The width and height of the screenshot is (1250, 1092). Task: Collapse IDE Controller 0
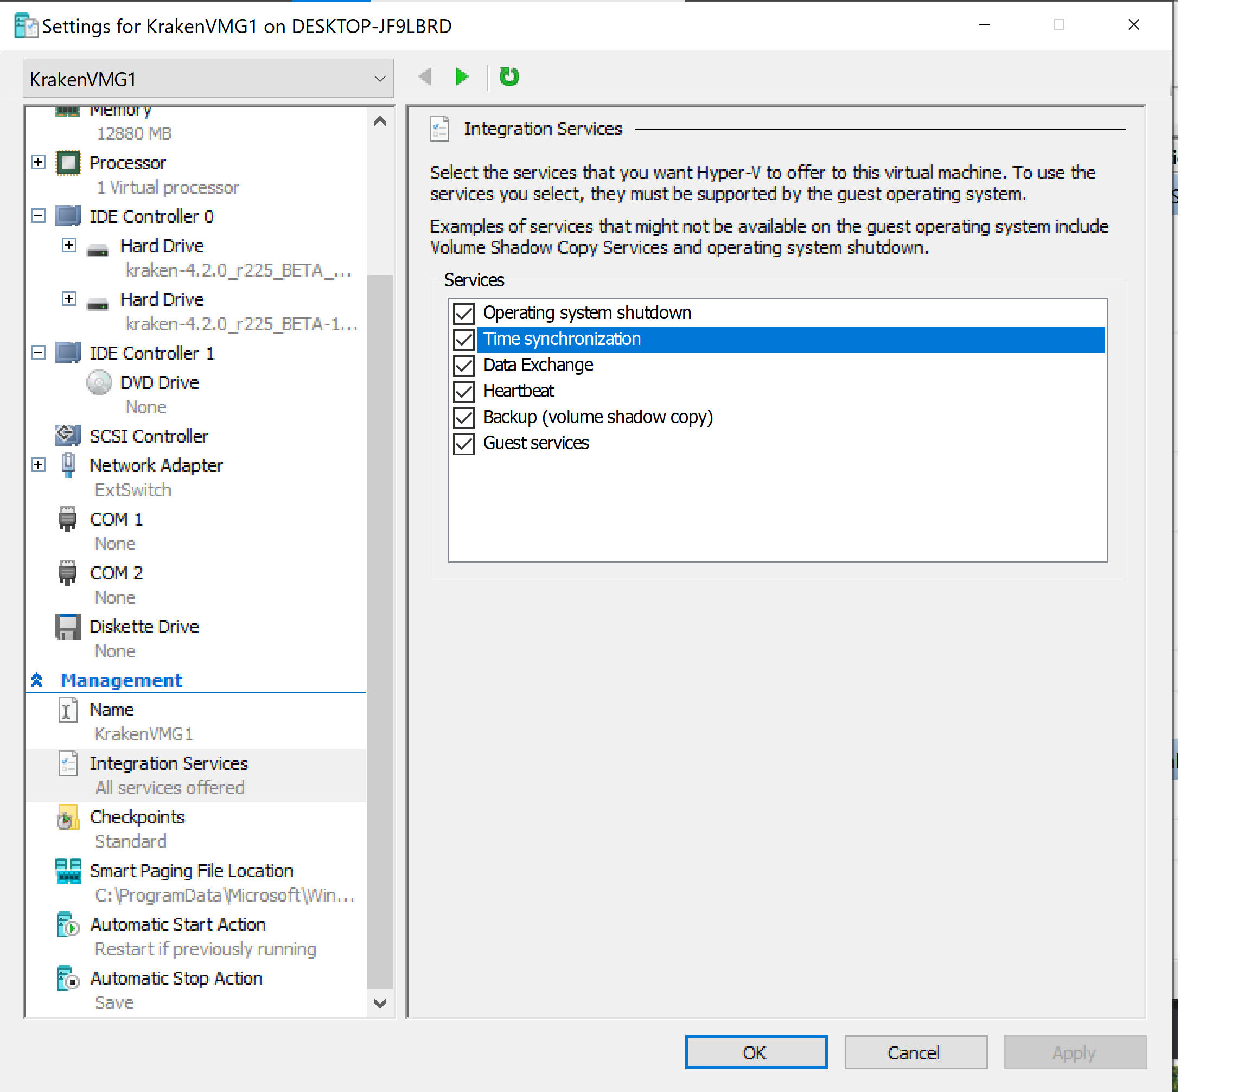[x=39, y=216]
